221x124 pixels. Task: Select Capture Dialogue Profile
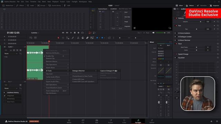pos(109,71)
